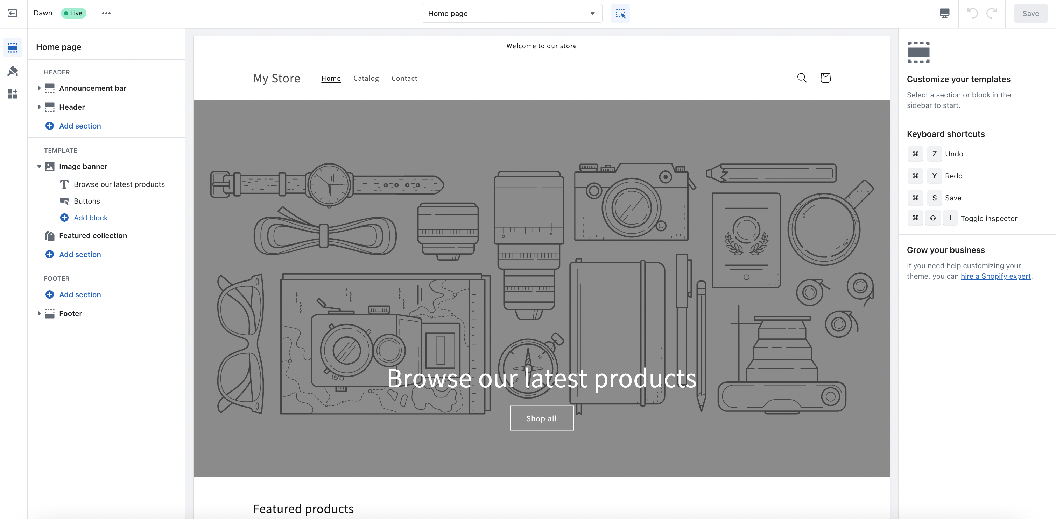Click the store search magnifier icon
The image size is (1056, 519).
pos(802,78)
